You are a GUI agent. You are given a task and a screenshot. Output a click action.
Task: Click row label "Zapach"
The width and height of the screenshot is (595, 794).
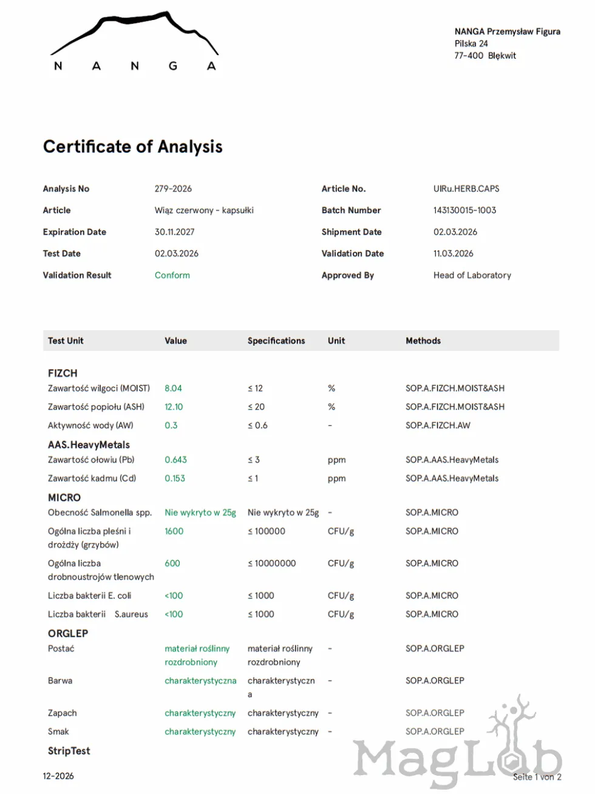[63, 713]
